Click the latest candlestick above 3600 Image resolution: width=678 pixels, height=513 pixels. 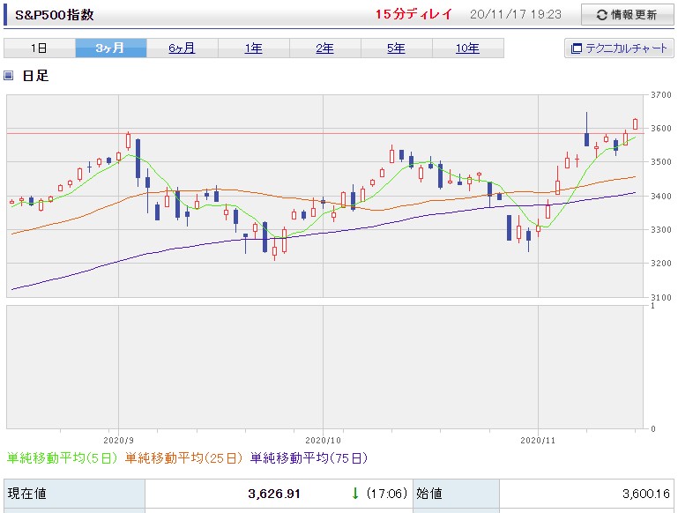[635, 124]
